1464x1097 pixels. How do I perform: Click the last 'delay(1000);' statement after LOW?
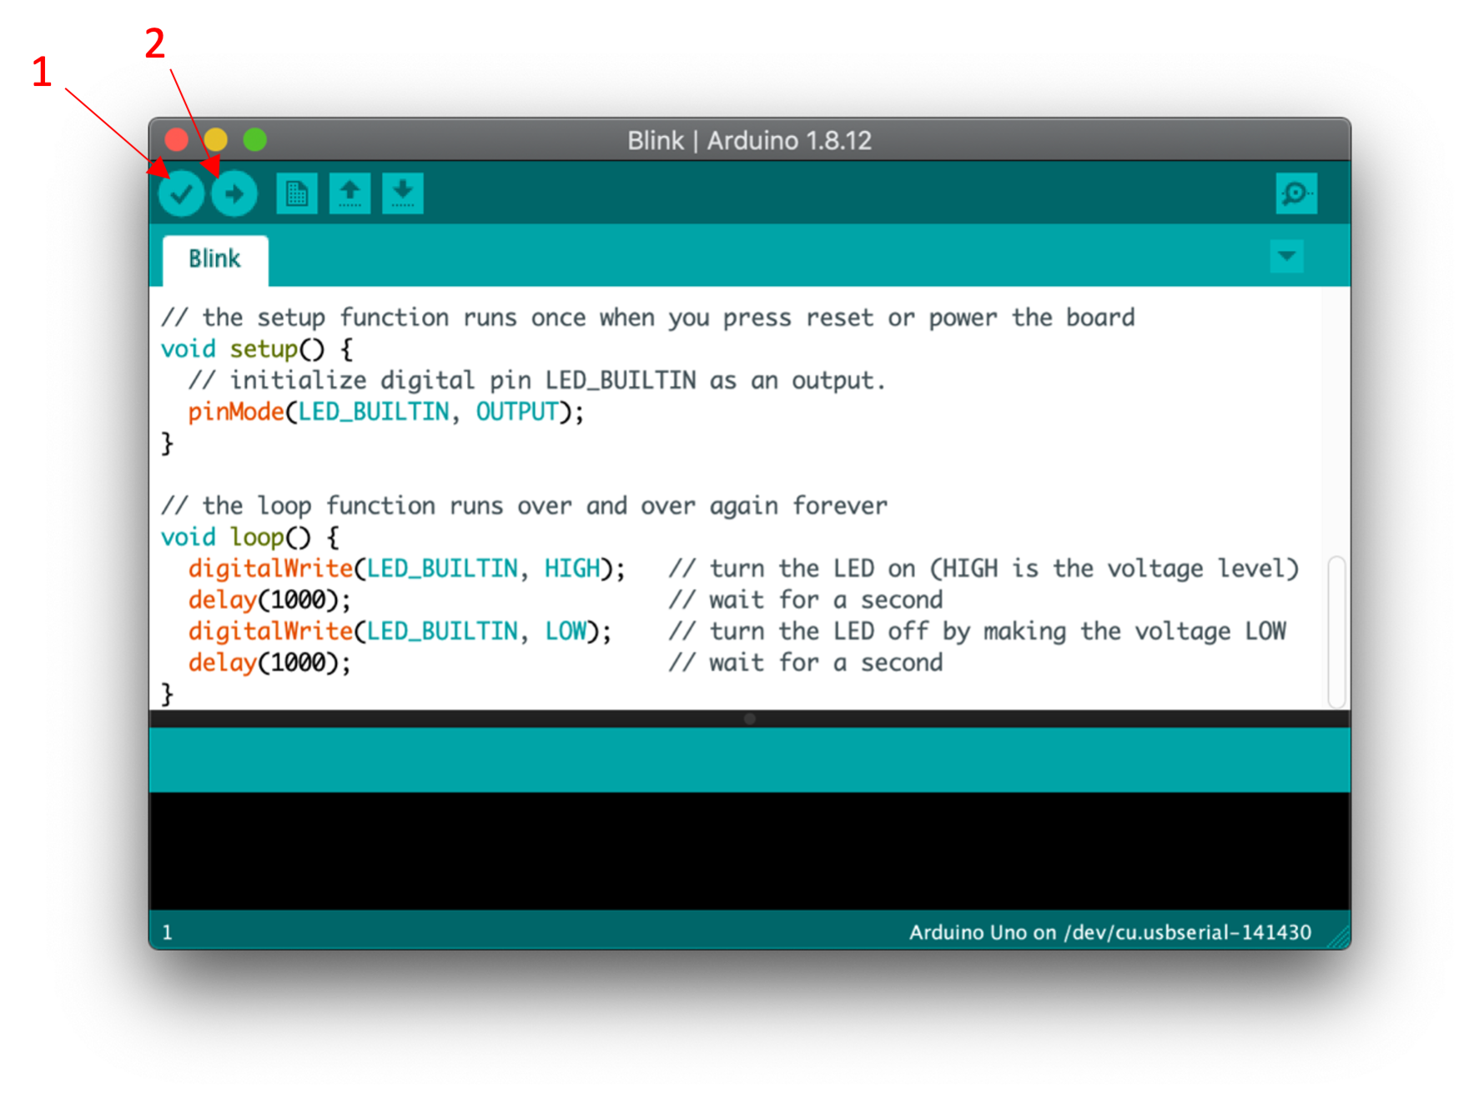pyautogui.click(x=269, y=663)
